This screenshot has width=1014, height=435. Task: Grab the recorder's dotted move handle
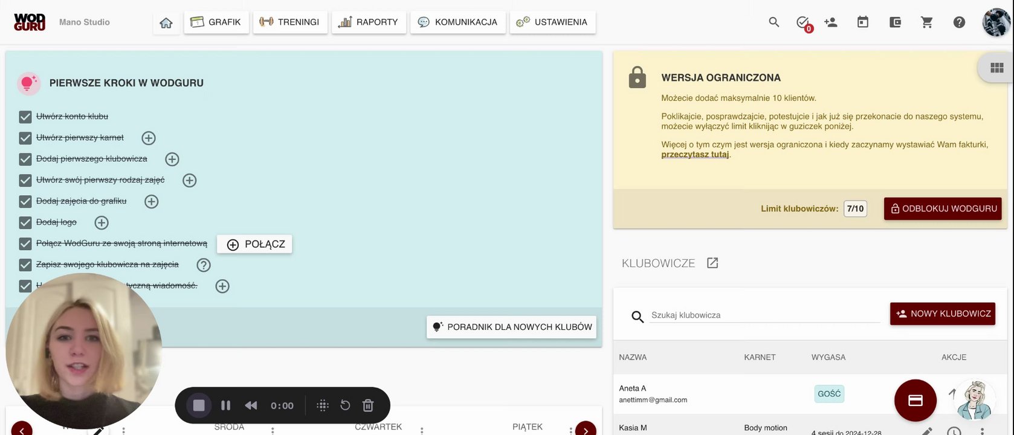[x=323, y=405]
